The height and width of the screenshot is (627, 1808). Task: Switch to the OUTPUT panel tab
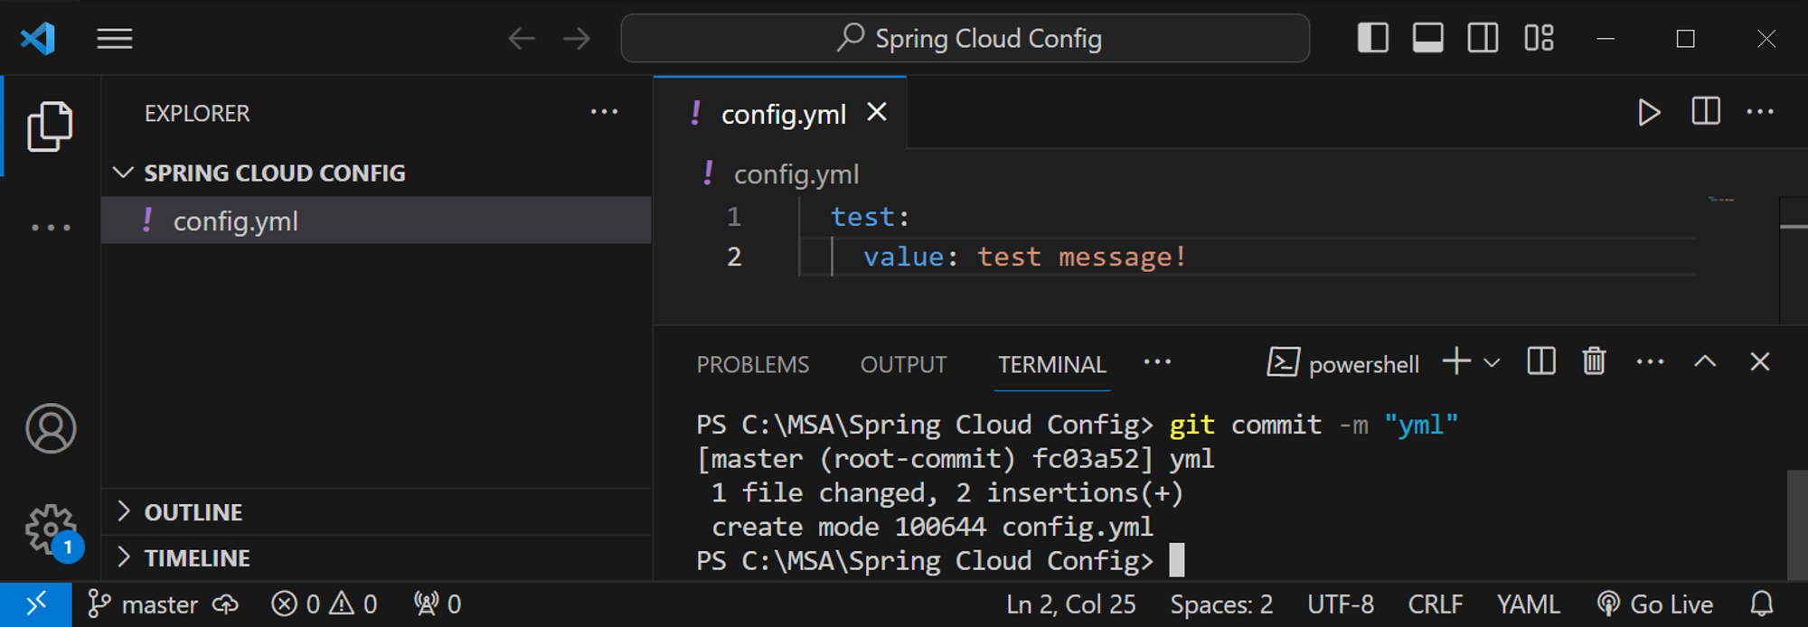[903, 365]
